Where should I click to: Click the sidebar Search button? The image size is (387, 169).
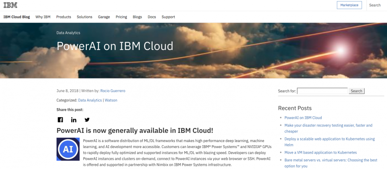pyautogui.click(x=356, y=91)
